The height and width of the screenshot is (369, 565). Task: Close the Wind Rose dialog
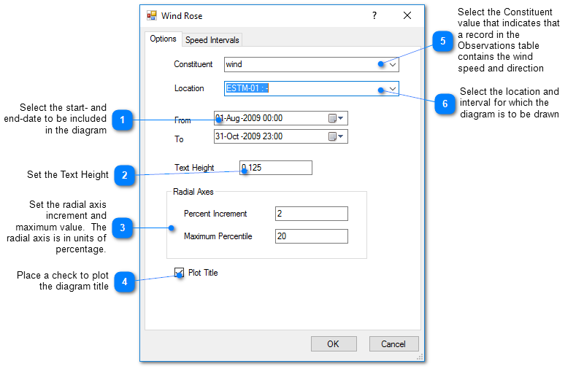coord(407,15)
